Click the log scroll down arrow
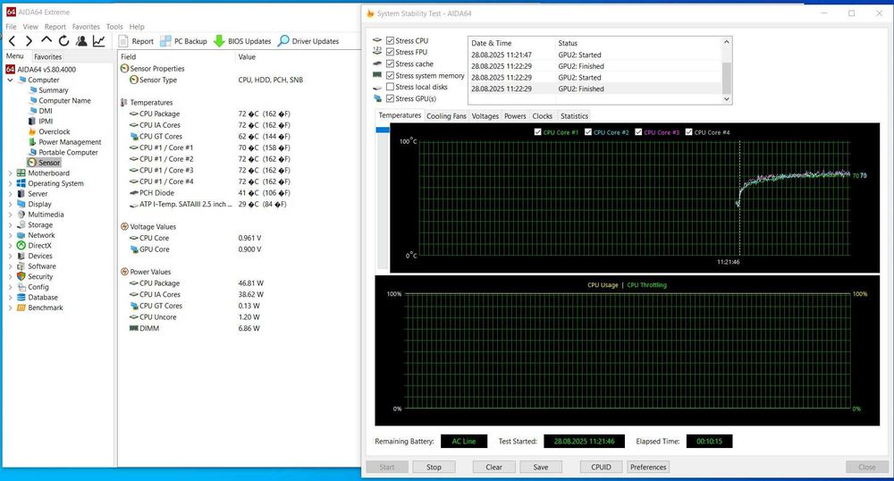The width and height of the screenshot is (894, 481). pyautogui.click(x=726, y=98)
